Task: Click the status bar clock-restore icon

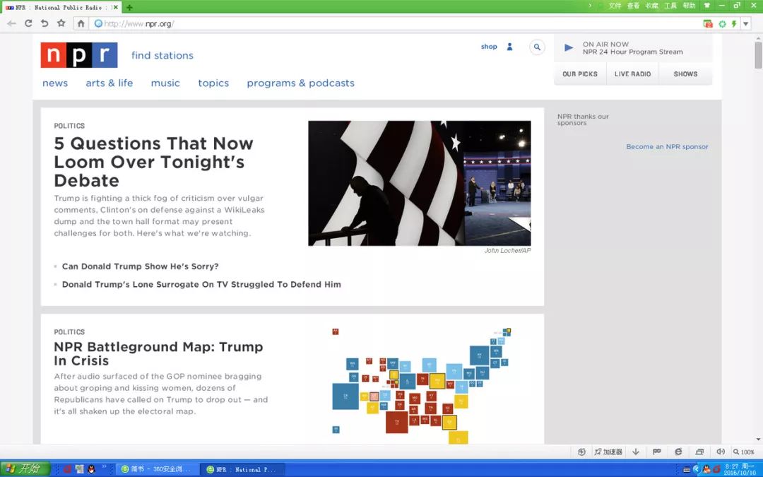Action: [581, 452]
